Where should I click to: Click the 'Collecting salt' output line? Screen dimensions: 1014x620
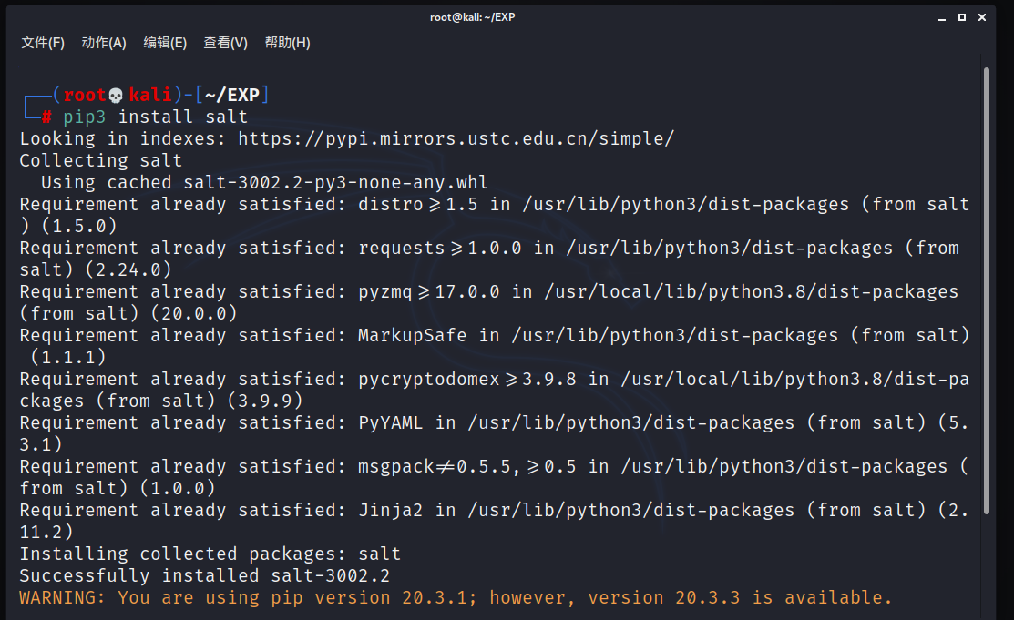pos(100,161)
